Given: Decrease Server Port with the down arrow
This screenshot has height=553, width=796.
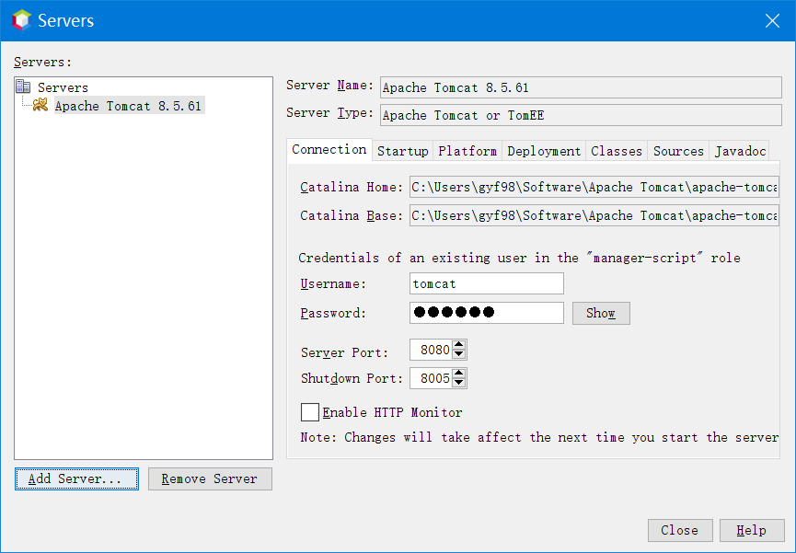Looking at the screenshot, I should pyautogui.click(x=459, y=354).
